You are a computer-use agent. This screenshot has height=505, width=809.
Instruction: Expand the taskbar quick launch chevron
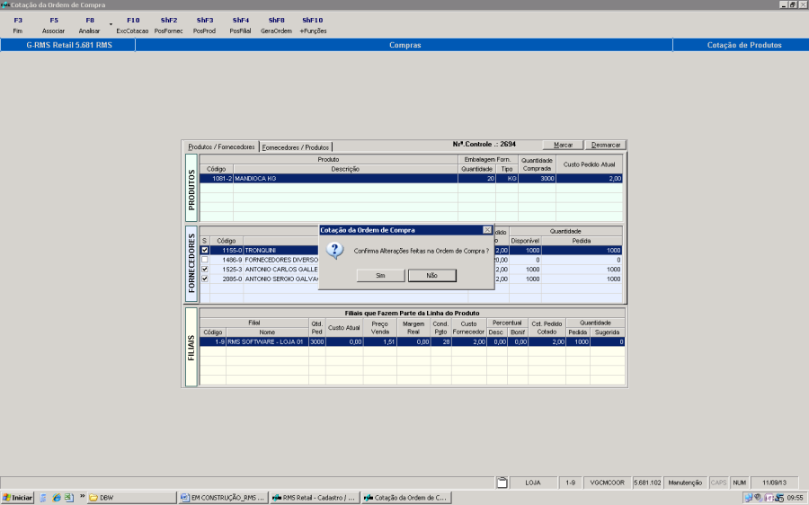point(83,497)
